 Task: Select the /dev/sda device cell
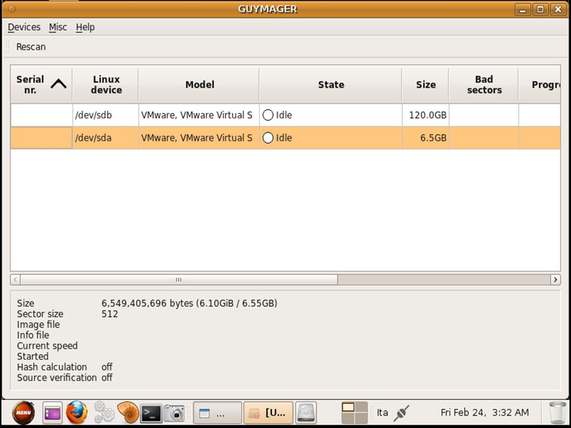pyautogui.click(x=106, y=138)
